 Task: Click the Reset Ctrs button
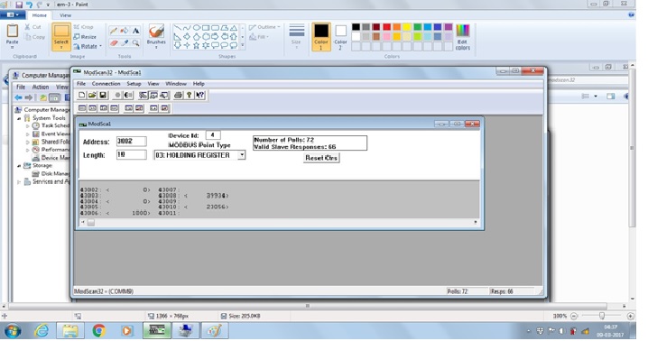pyautogui.click(x=321, y=158)
